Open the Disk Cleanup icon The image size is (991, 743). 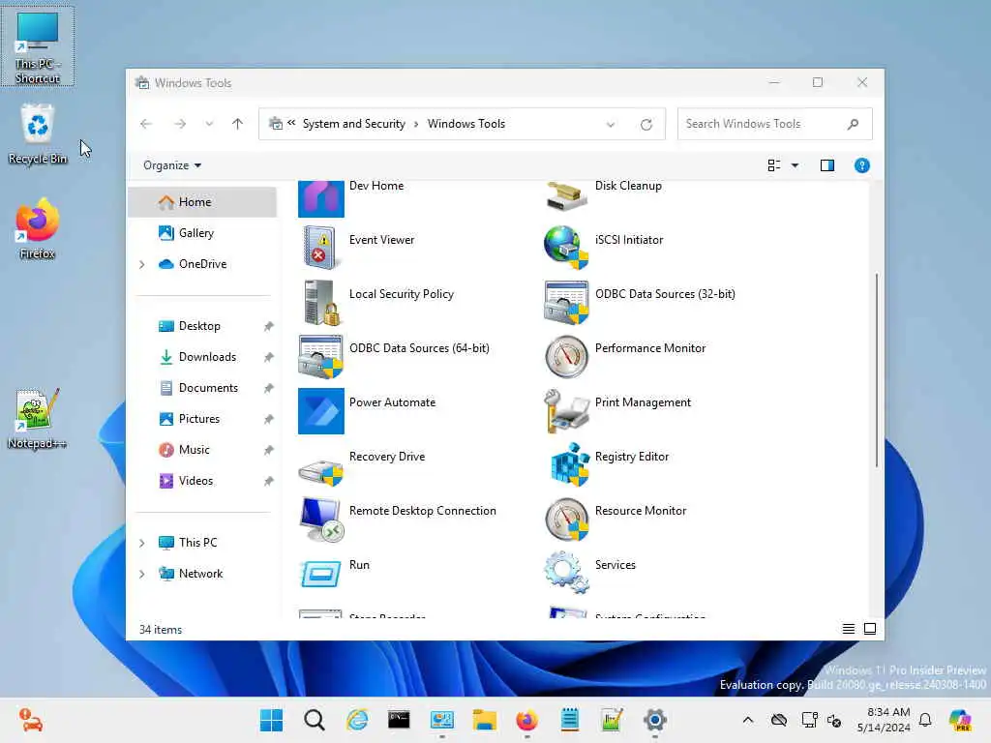[x=566, y=196]
